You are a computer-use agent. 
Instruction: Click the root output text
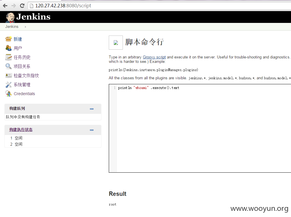pos(113,204)
